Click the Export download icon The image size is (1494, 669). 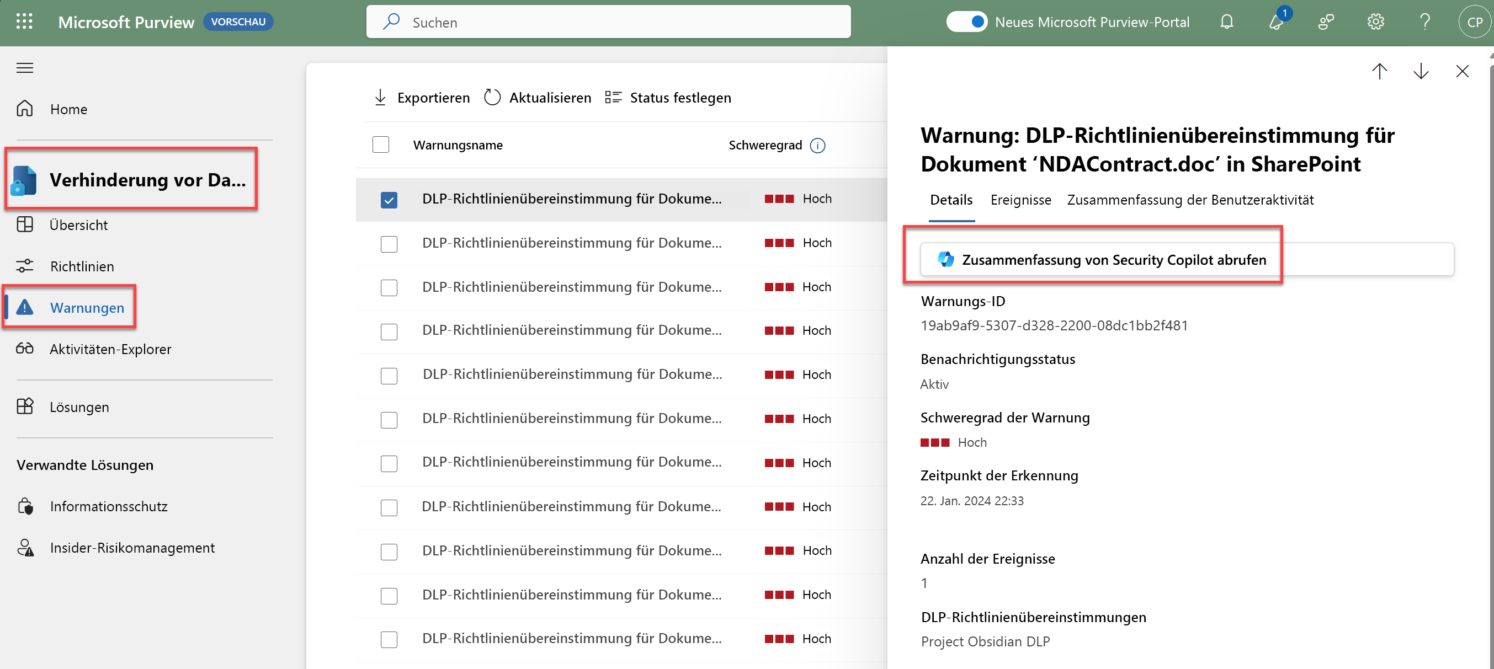pyautogui.click(x=380, y=98)
